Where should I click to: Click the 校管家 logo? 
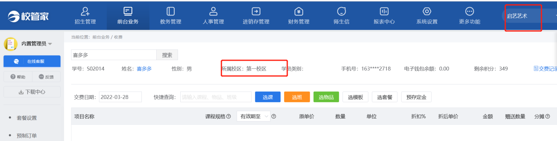point(28,16)
